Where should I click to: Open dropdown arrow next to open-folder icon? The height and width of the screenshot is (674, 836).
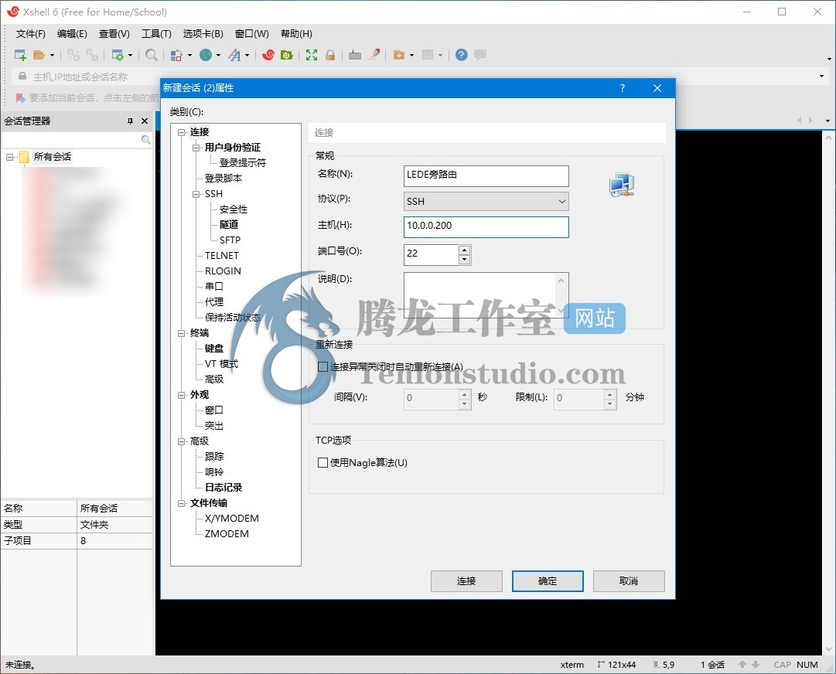coord(52,55)
